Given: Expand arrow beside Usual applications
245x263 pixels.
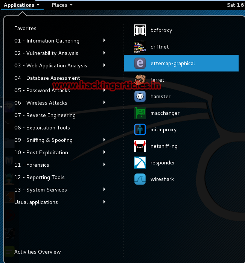Looking at the screenshot, I should [x=104, y=202].
